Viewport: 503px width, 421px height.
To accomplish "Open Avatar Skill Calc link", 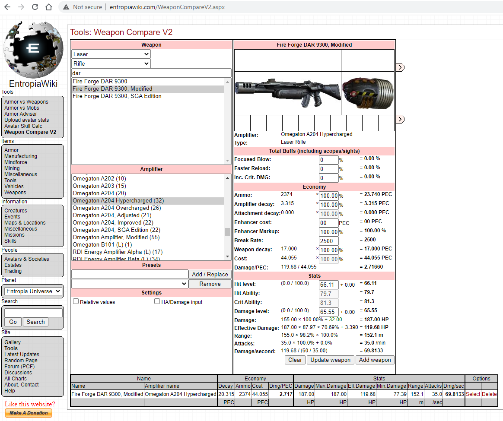I will click(x=23, y=126).
